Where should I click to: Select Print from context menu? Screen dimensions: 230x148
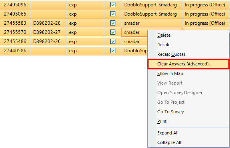[x=188, y=121]
